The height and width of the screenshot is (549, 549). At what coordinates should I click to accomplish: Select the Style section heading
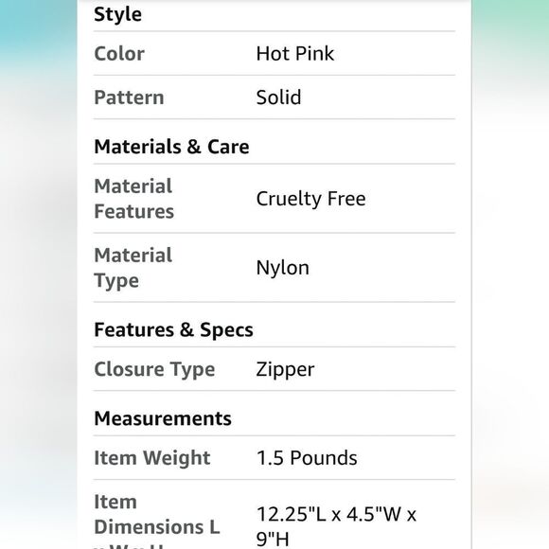(x=117, y=15)
